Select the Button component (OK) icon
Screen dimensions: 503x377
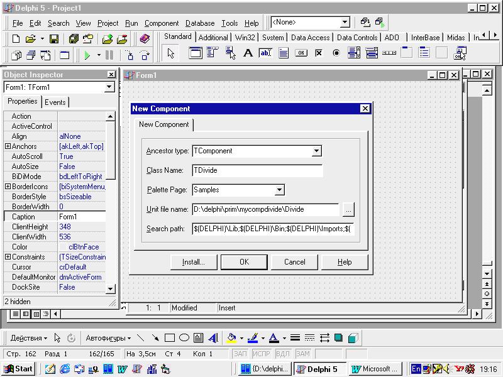(301, 53)
